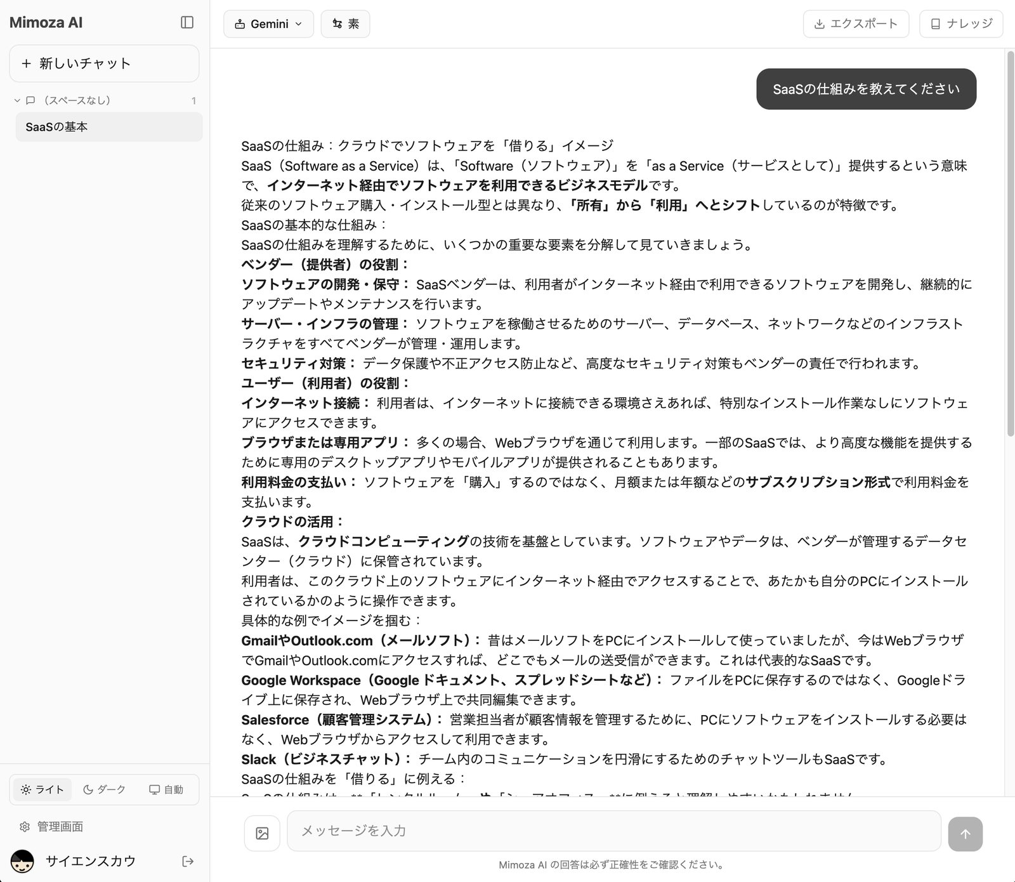Image resolution: width=1015 pixels, height=882 pixels.
Task: Open the 素 style selector
Action: click(x=345, y=23)
